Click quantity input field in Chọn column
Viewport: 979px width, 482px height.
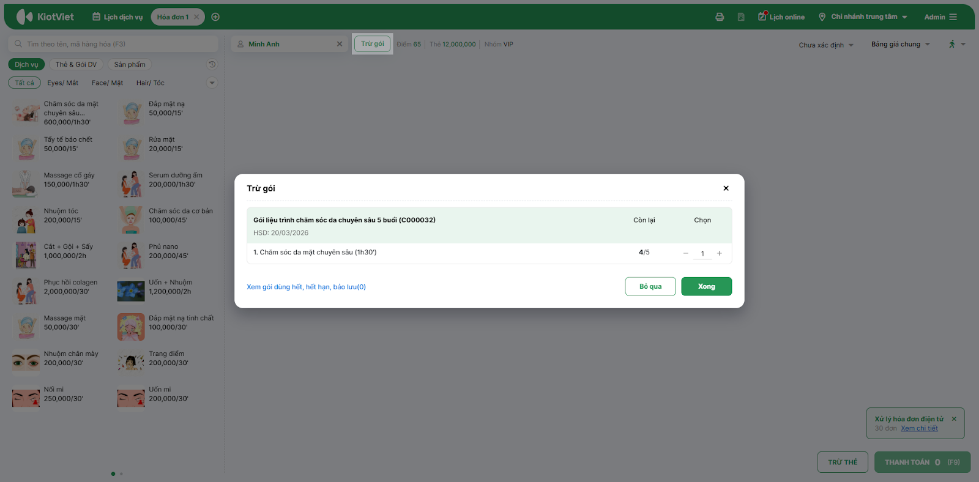coord(702,253)
